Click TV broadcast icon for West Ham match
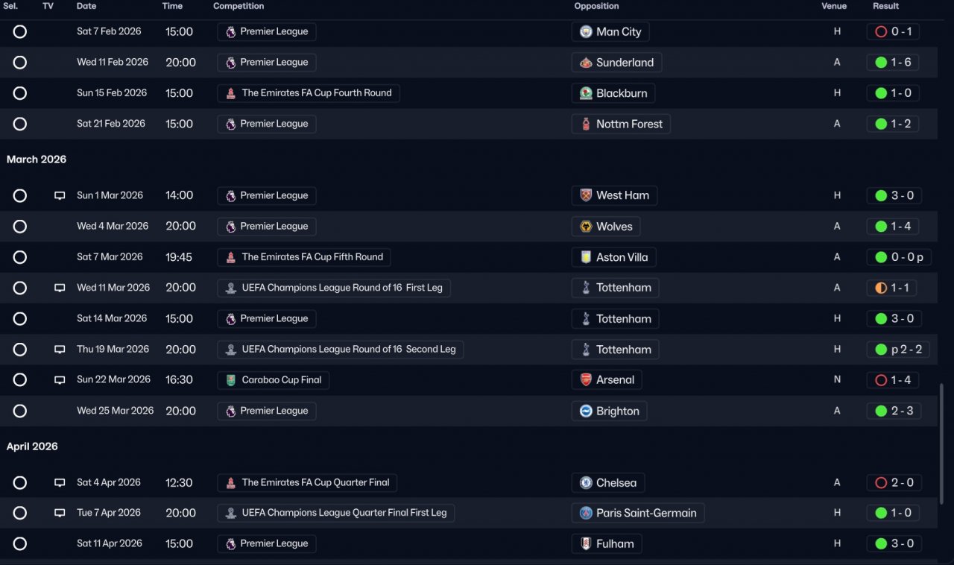Viewport: 954px width, 565px height. (x=60, y=195)
